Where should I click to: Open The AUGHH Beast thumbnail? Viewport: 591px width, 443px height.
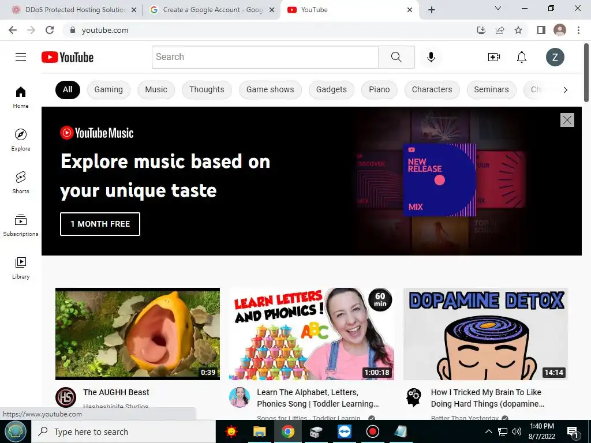[137, 334]
